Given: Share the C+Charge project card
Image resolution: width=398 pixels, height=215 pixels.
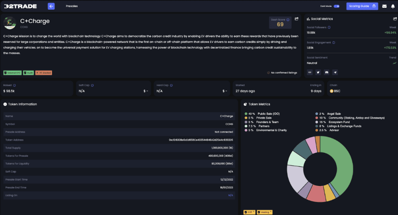Looking at the screenshot, I should pos(297,19).
